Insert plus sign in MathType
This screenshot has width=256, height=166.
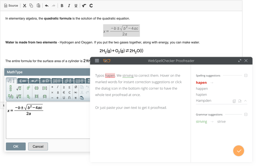pyautogui.click(x=52, y=87)
